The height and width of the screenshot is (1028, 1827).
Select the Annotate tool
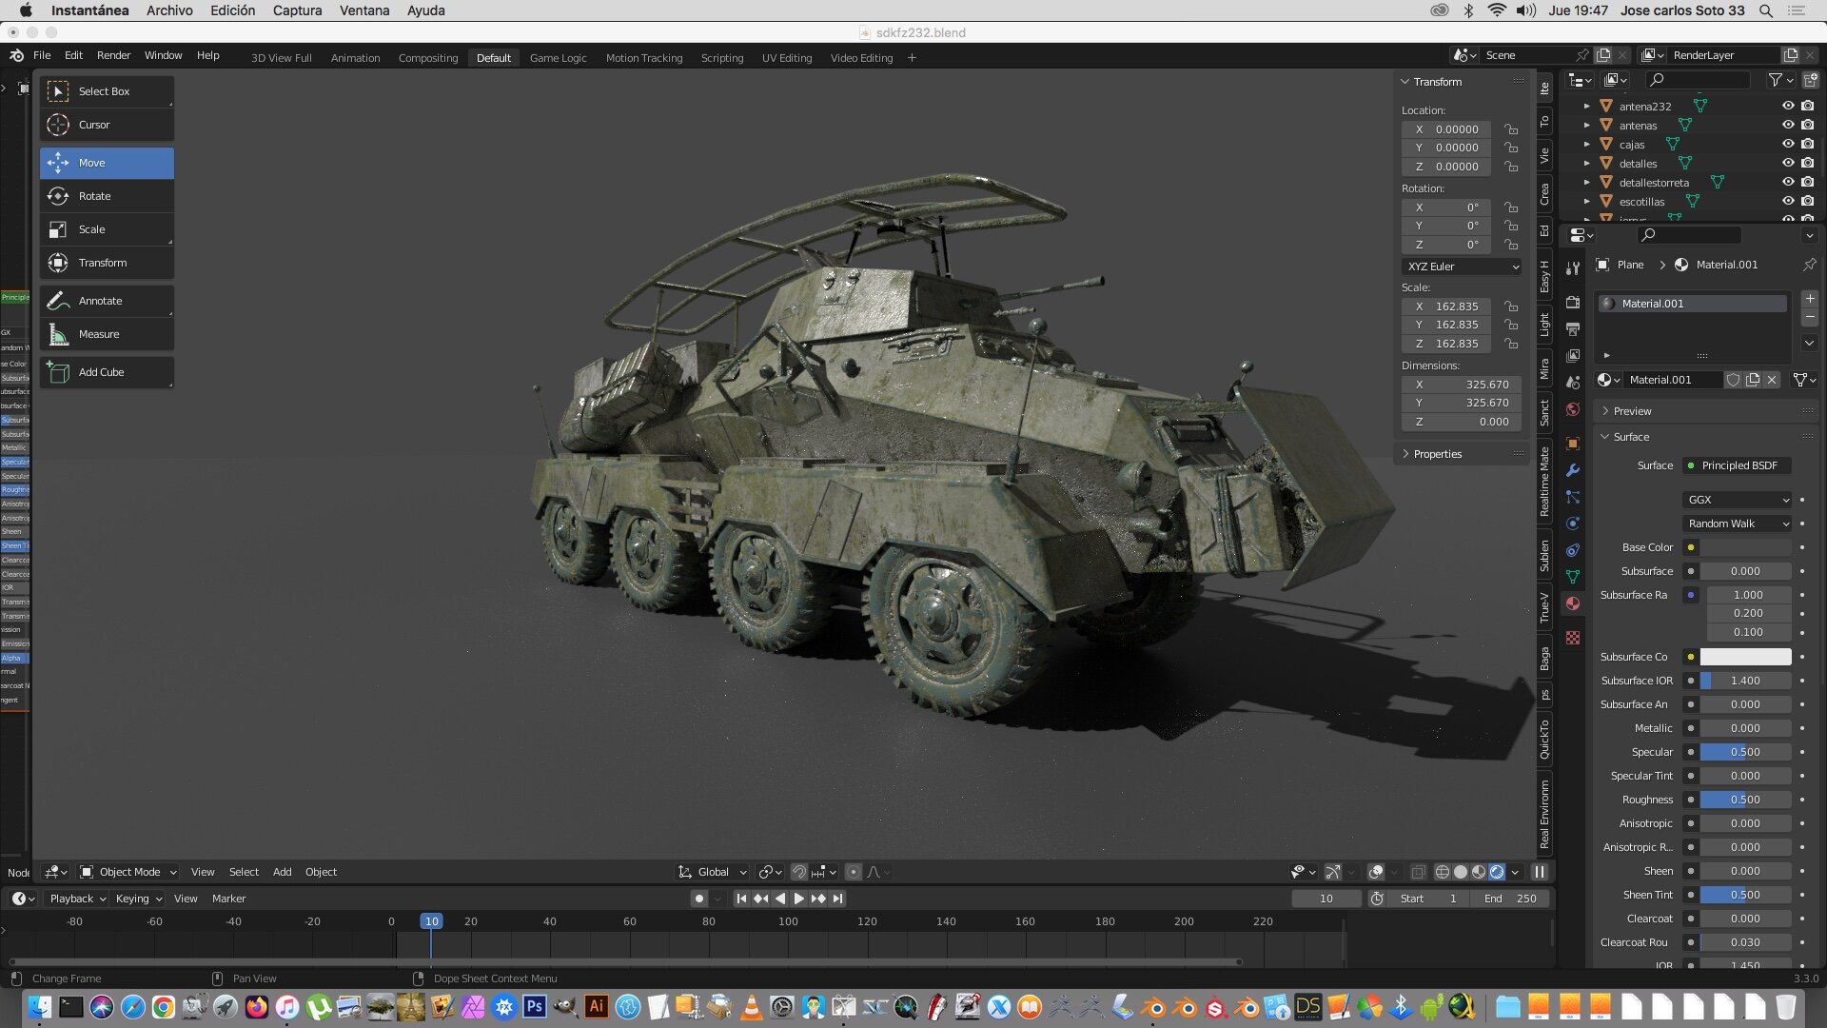click(107, 301)
